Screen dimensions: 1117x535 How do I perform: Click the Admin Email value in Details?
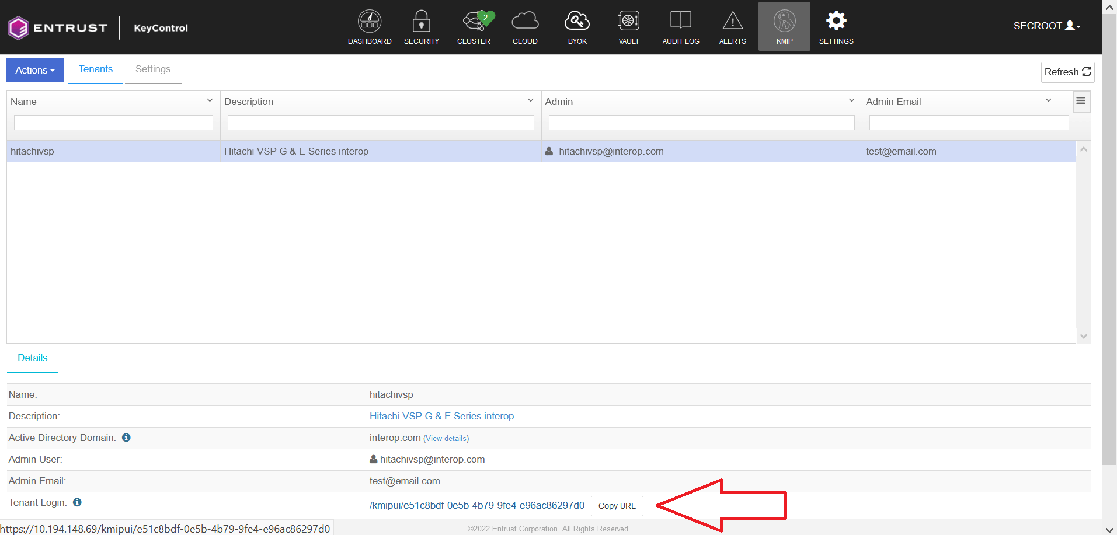(405, 481)
